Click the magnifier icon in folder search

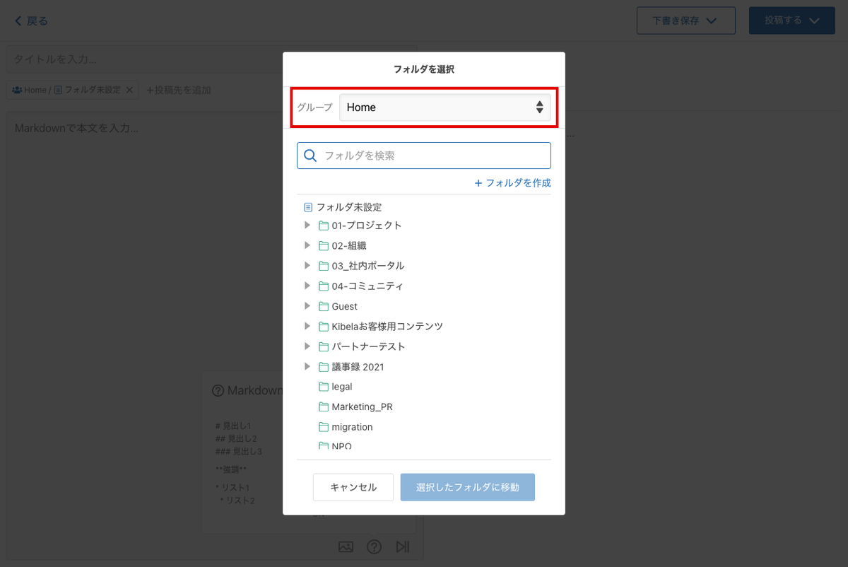[x=310, y=156]
